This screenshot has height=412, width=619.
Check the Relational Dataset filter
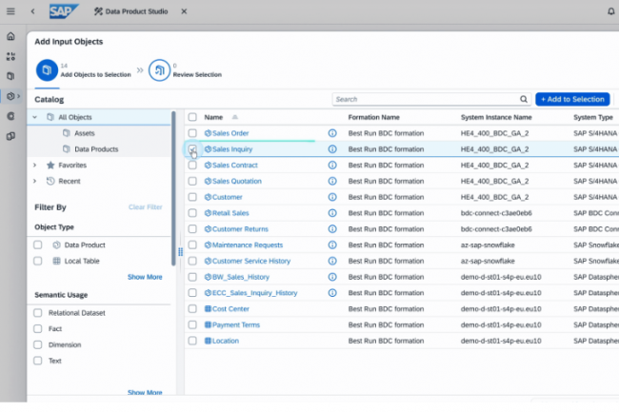tap(38, 313)
